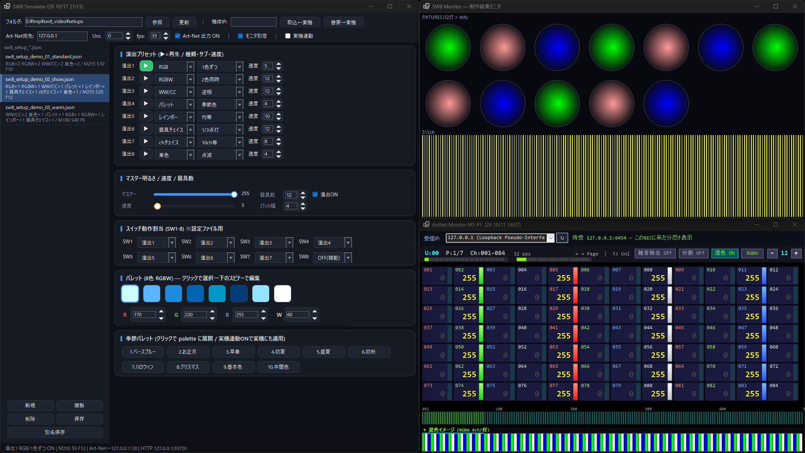Click plus button to increase fixture count in ArtNet Monitor

796,253
